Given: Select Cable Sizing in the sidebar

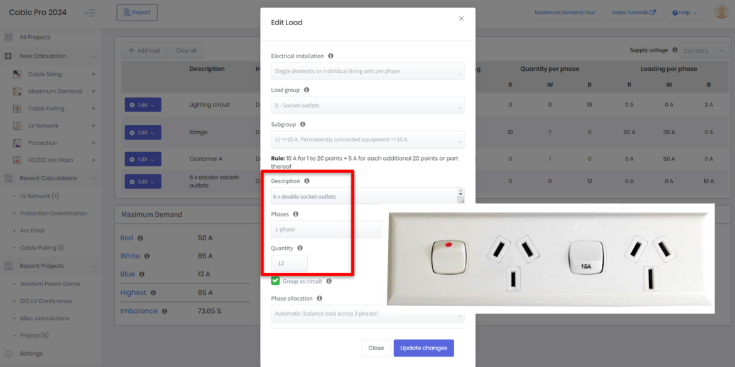Looking at the screenshot, I should [x=45, y=74].
